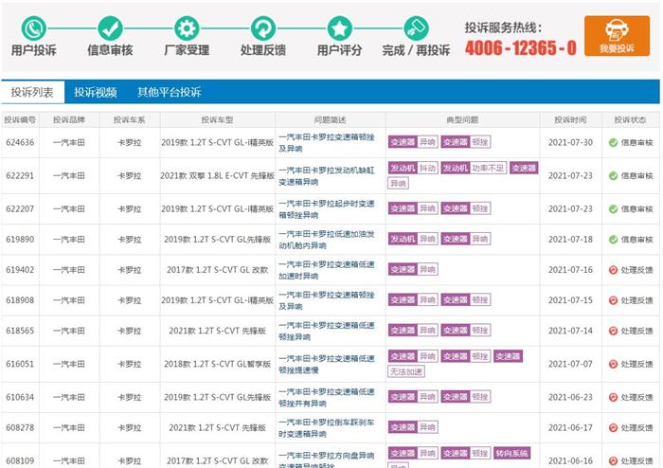The width and height of the screenshot is (663, 468).
Task: Click the 投诉车型 column header
Action: pos(217,120)
